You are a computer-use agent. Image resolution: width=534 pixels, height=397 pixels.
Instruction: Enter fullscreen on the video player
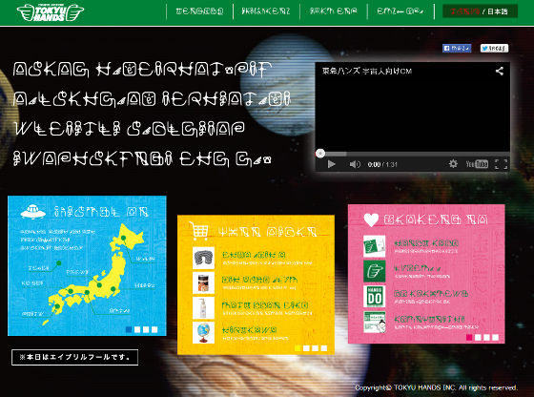[501, 164]
